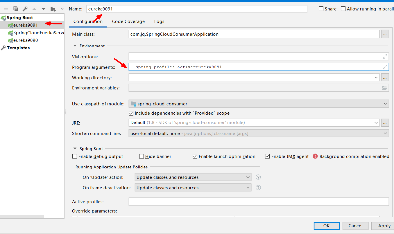394x234 pixels.
Task: Enable debug output checkbox
Action: click(x=75, y=156)
